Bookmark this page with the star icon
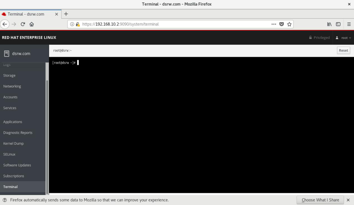Screen dimensions: 354x205 pos(289,24)
